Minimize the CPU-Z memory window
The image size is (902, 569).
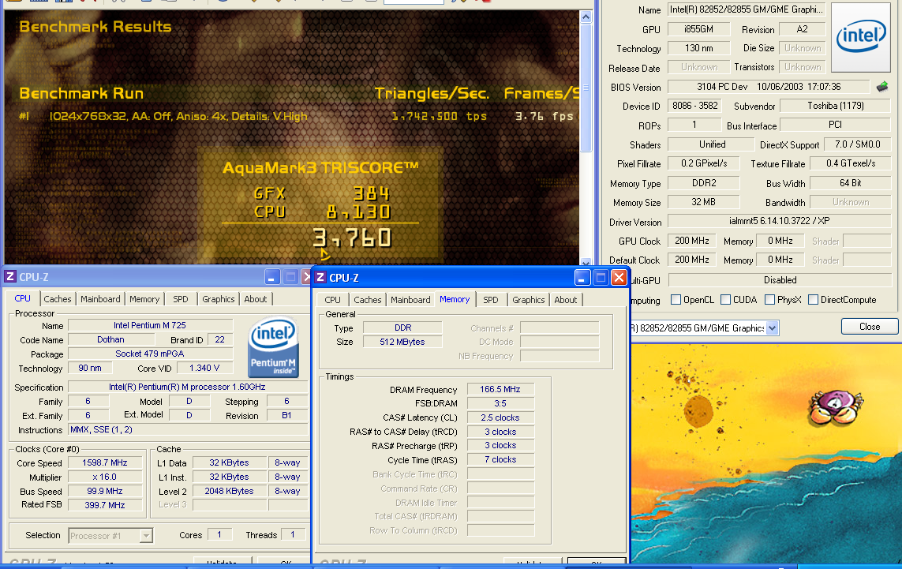coord(582,278)
